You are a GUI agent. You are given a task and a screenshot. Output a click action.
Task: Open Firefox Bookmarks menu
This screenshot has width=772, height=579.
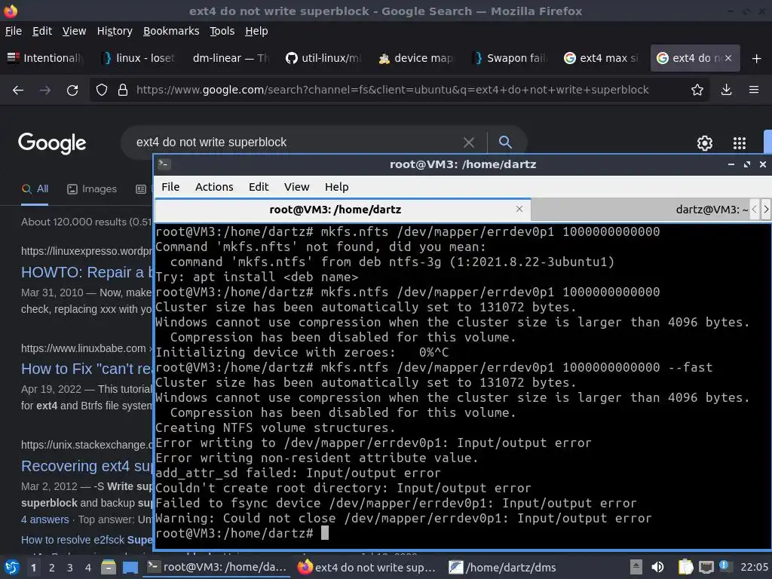click(171, 31)
